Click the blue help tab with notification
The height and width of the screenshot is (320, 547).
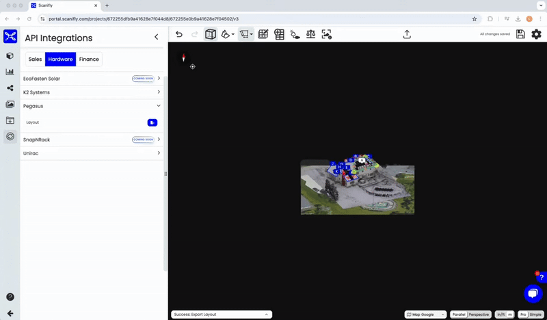coord(541,277)
